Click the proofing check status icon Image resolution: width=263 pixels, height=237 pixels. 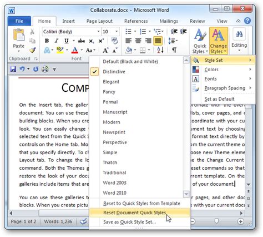(x=83, y=221)
